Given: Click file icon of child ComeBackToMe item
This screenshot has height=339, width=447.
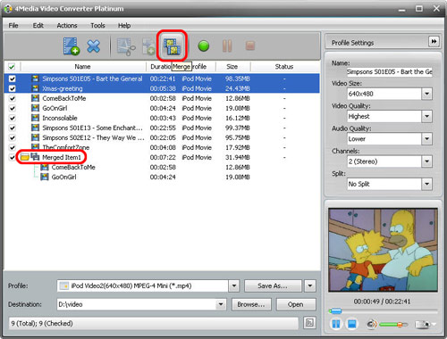Looking at the screenshot, I should point(45,167).
